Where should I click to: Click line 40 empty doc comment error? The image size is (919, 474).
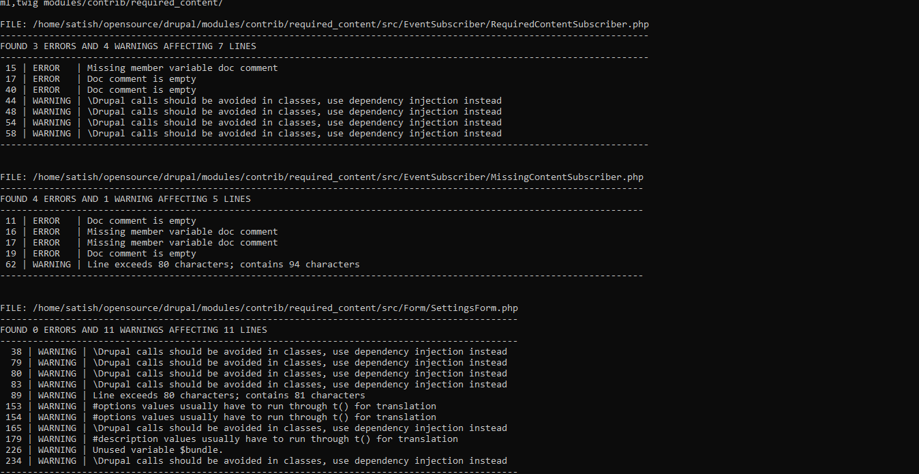point(101,90)
